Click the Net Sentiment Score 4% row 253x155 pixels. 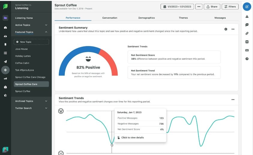140,129
